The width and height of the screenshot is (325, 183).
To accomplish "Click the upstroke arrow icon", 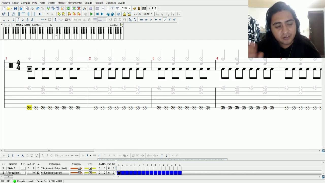I will pyautogui.click(x=162, y=156).
